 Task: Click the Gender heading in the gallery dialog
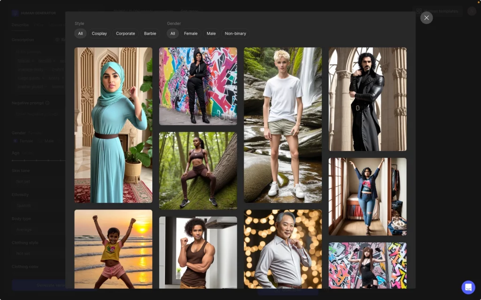(x=174, y=23)
